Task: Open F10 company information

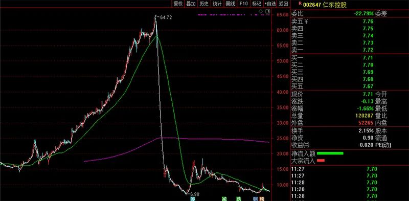Action: [244, 4]
